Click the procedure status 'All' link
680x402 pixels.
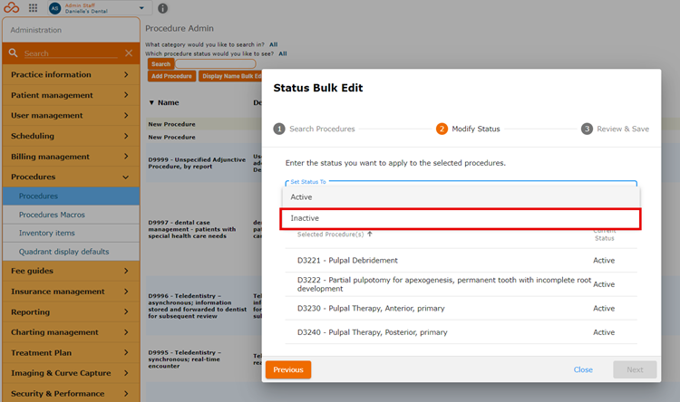[283, 53]
